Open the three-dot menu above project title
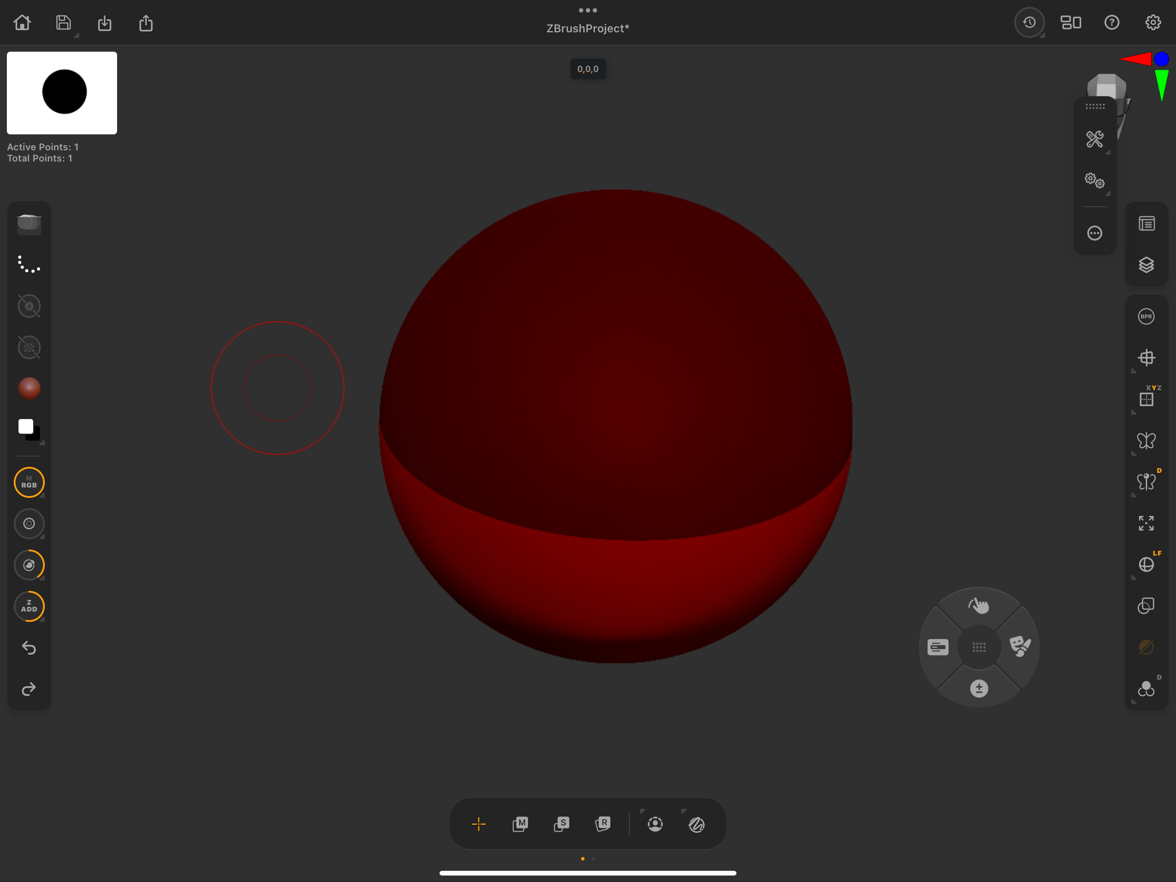The image size is (1176, 882). [588, 10]
